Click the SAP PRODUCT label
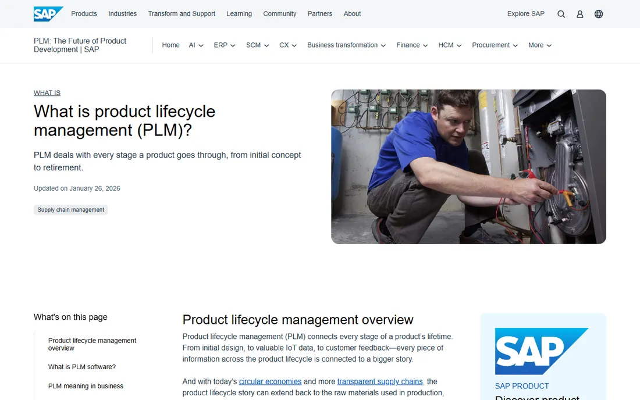This screenshot has width=640, height=400. pyautogui.click(x=522, y=386)
